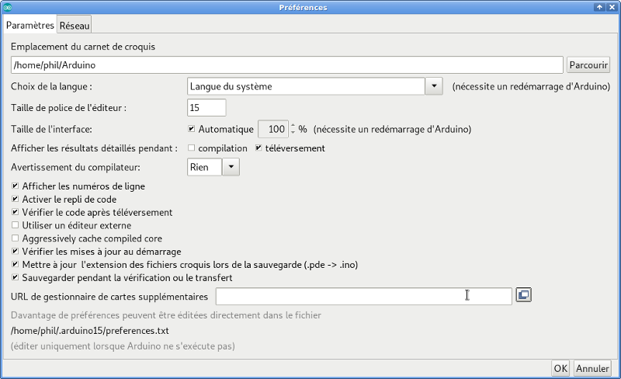Click the additional boards manager URL field
621x379 pixels.
tap(363, 297)
